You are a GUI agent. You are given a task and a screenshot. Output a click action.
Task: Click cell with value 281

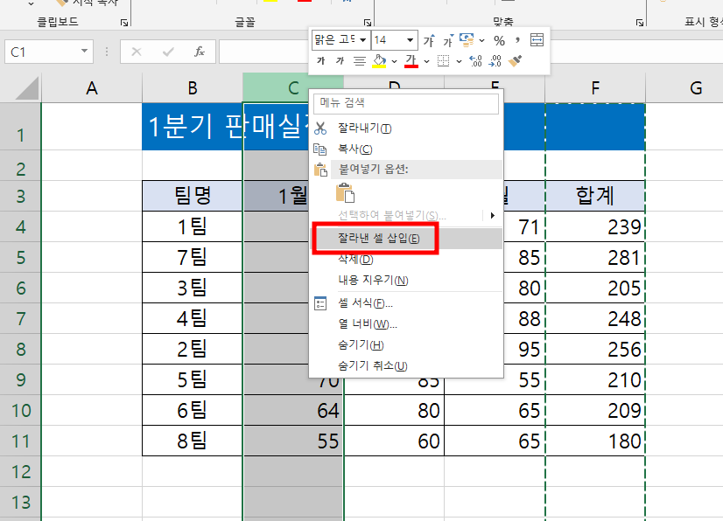[595, 257]
